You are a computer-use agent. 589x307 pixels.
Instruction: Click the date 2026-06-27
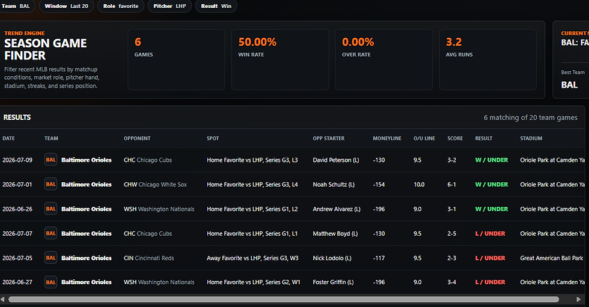point(17,282)
